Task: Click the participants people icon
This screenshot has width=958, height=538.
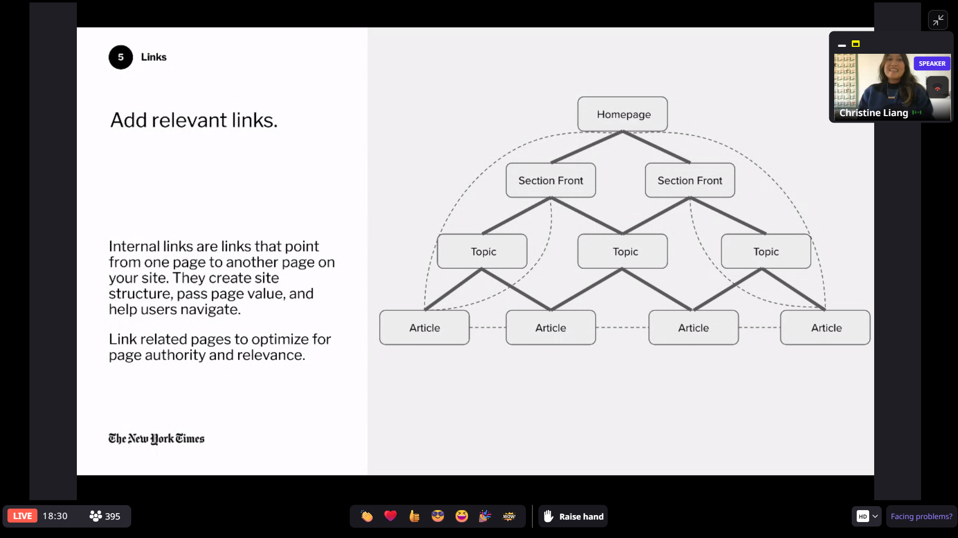Action: [95, 516]
